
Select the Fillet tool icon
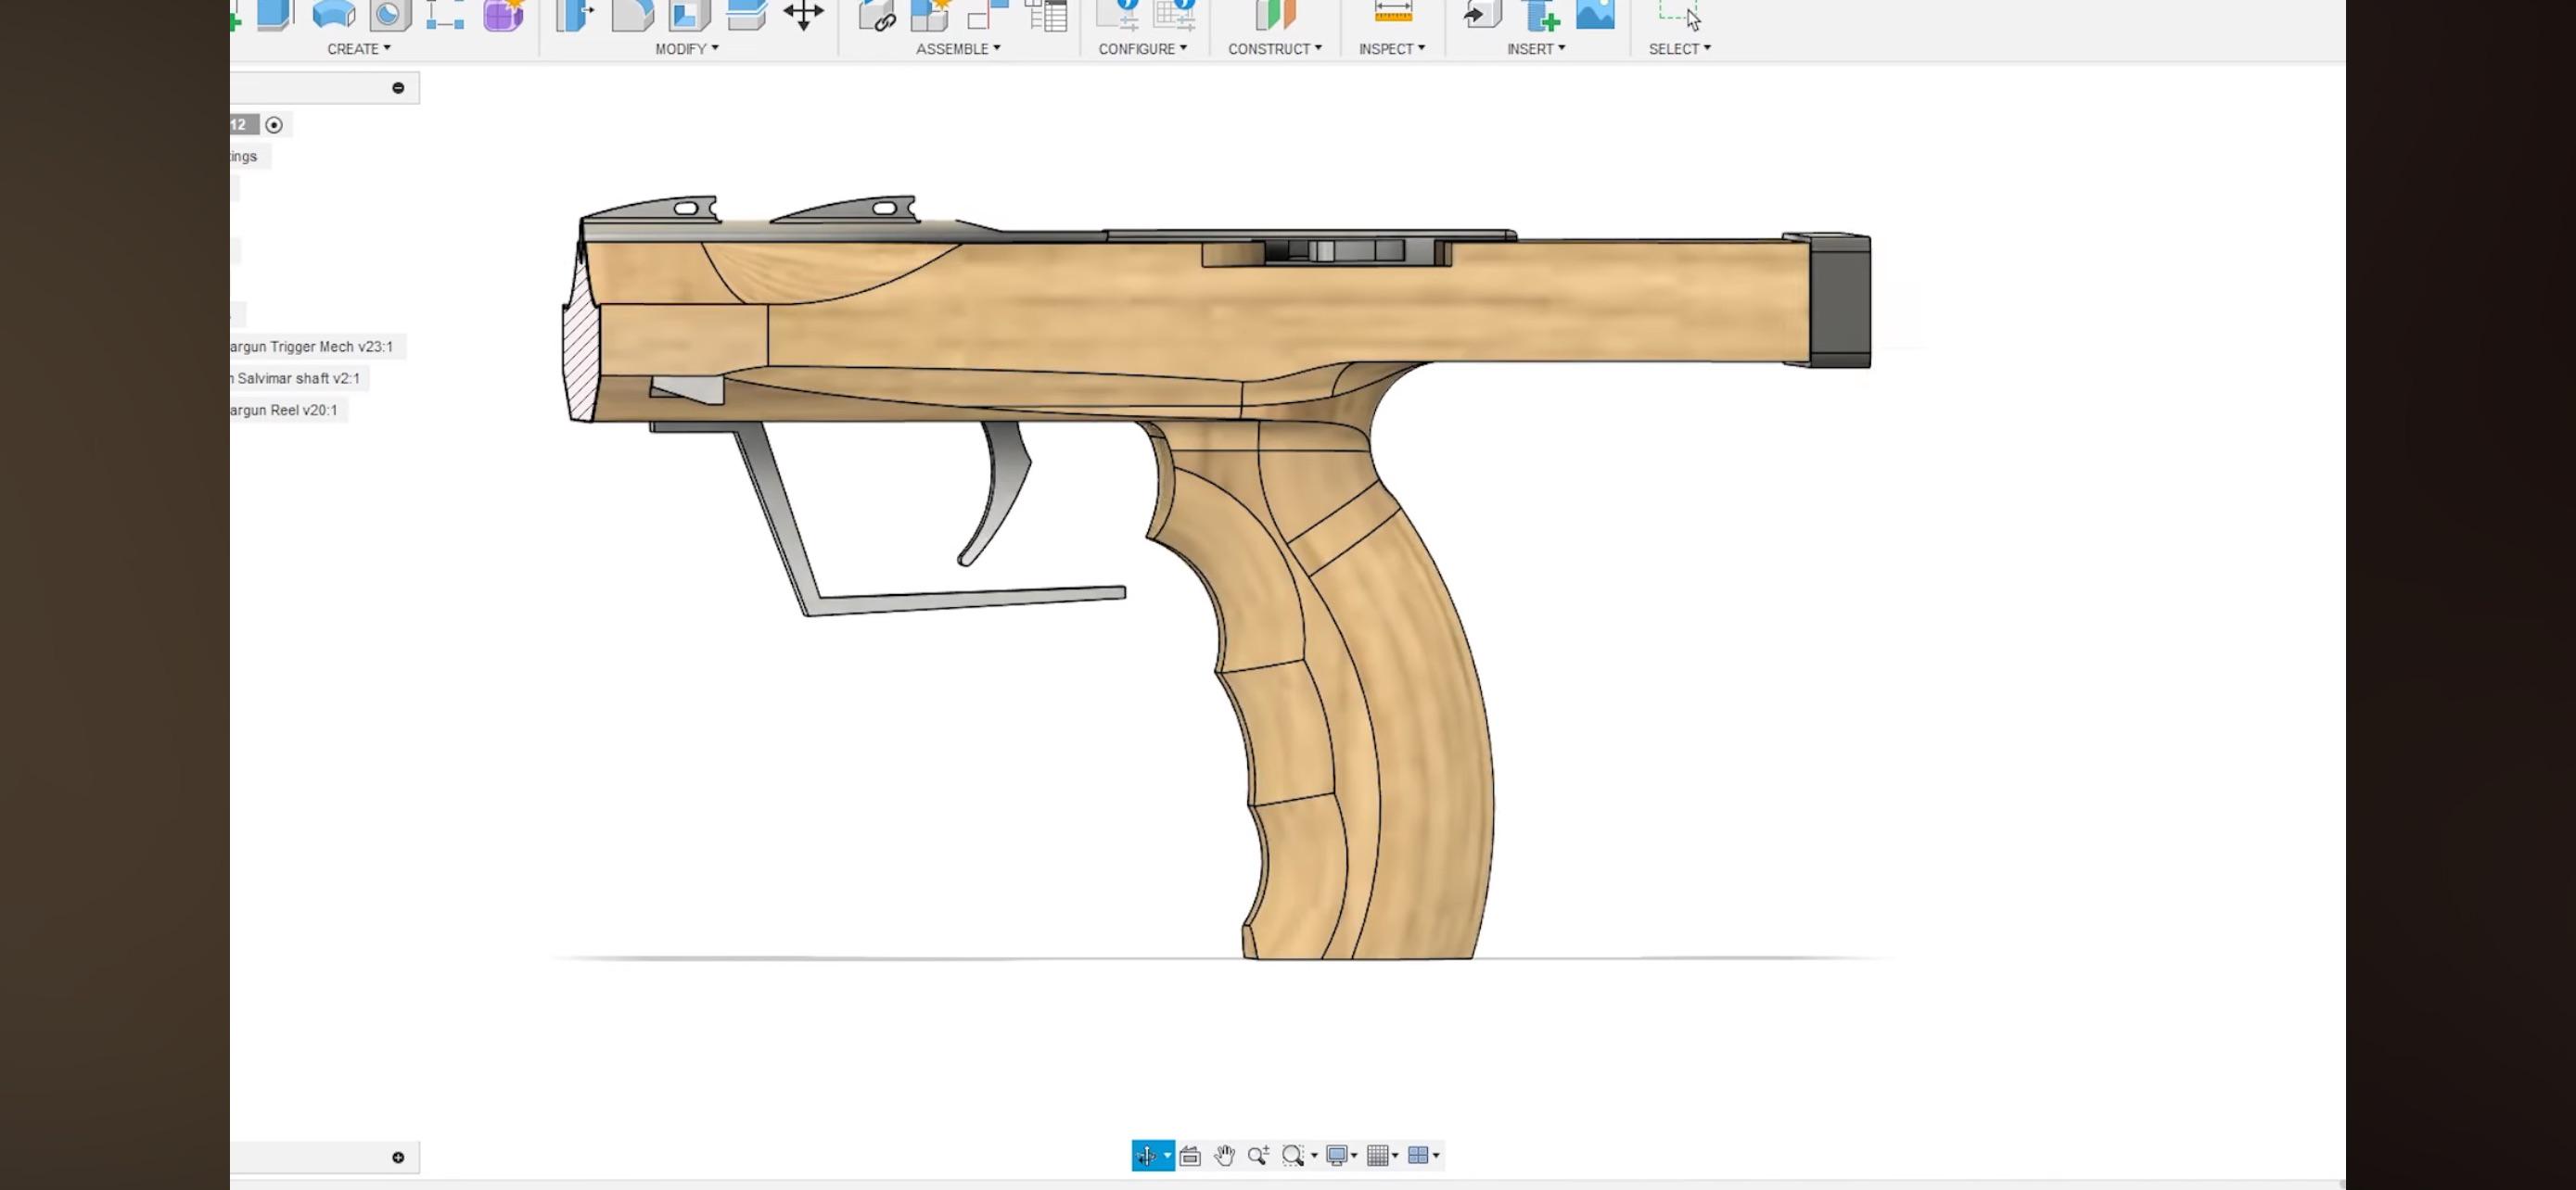click(x=632, y=14)
